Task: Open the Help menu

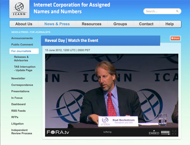Action: pyautogui.click(x=170, y=24)
